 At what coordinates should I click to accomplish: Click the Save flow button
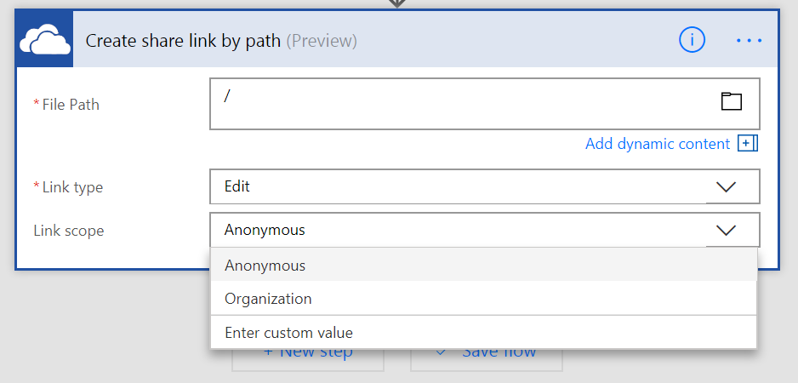[487, 357]
